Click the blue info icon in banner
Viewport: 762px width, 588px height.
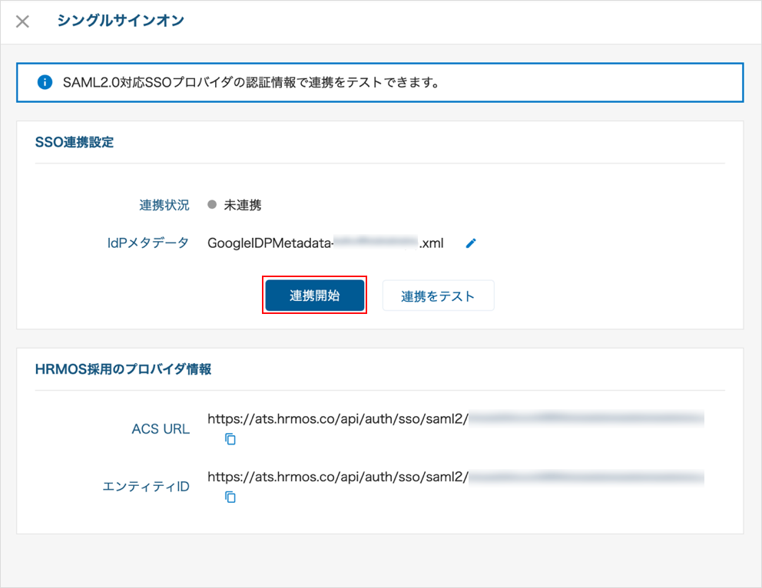click(x=45, y=82)
